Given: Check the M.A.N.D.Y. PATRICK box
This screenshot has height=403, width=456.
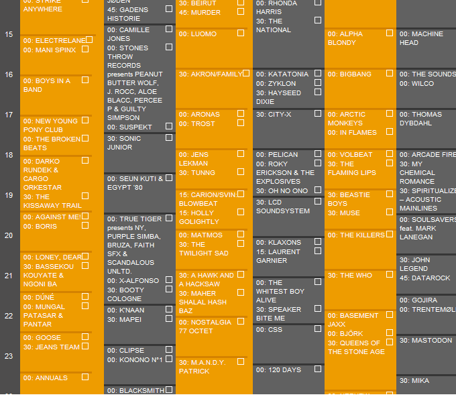Looking at the screenshot, I should (241, 361).
